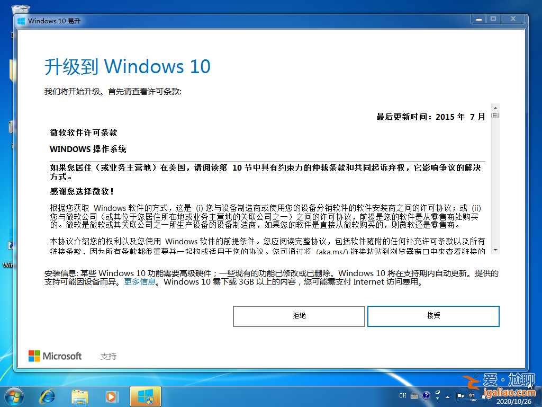The height and width of the screenshot is (407, 542).
Task: Click the Decline (拒绝) button
Action: [299, 316]
